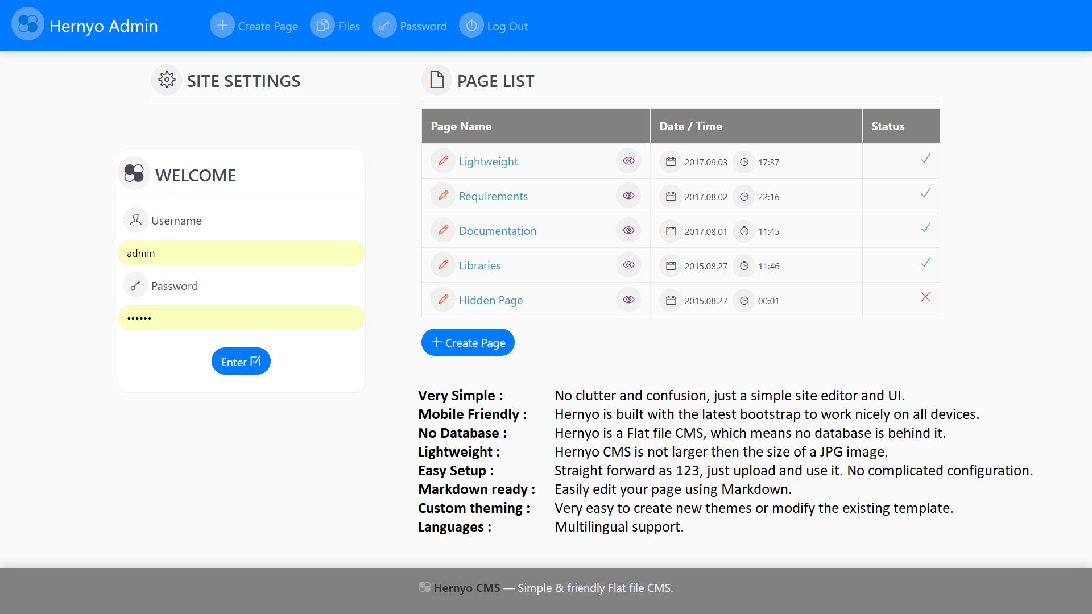Screen dimensions: 1092x614
Task: Select Password in the top navigation
Action: pos(409,26)
